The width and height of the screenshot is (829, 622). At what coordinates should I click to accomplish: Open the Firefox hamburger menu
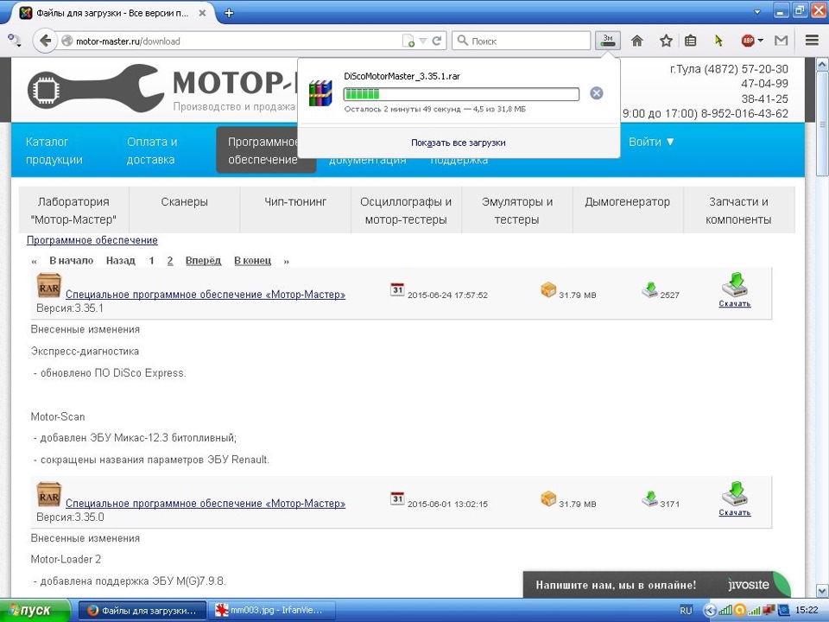point(812,41)
